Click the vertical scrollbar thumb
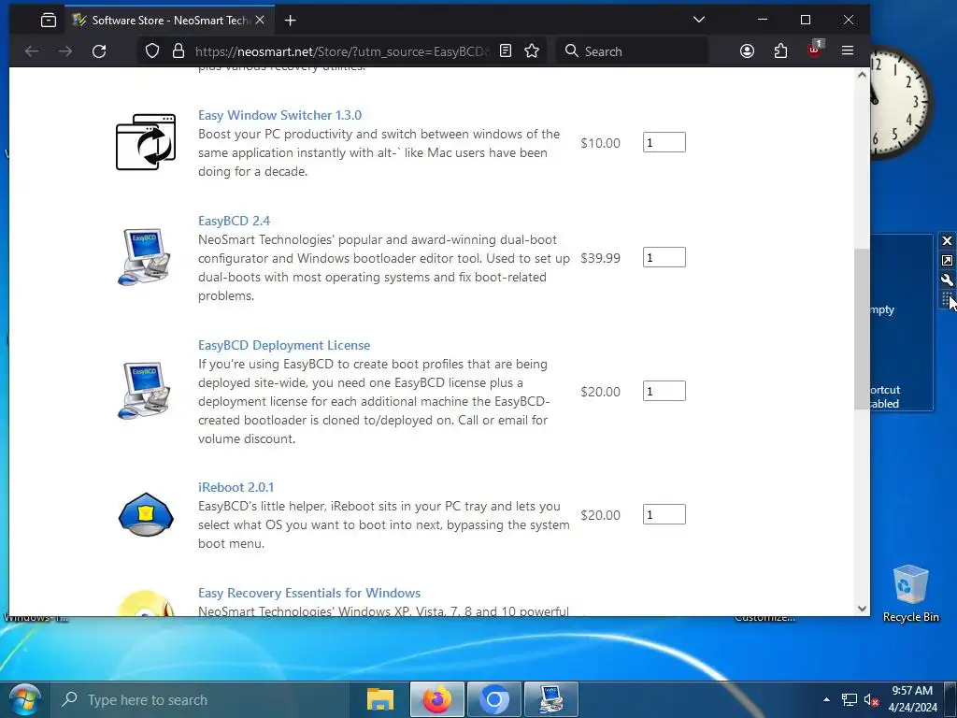 pyautogui.click(x=862, y=329)
